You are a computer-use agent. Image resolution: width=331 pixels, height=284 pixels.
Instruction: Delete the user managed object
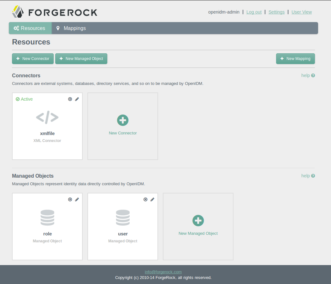point(145,199)
